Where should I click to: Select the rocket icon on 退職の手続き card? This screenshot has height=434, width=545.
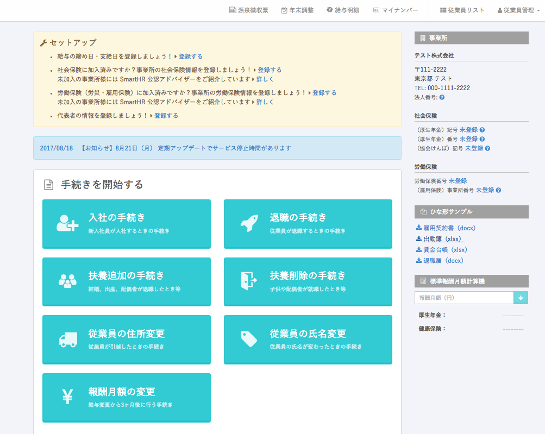click(249, 223)
